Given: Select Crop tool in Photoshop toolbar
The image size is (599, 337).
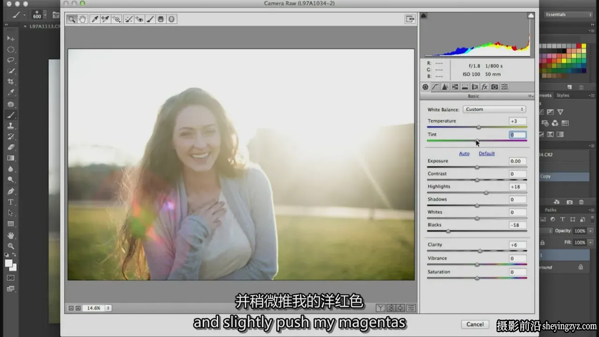Looking at the screenshot, I should click(10, 81).
